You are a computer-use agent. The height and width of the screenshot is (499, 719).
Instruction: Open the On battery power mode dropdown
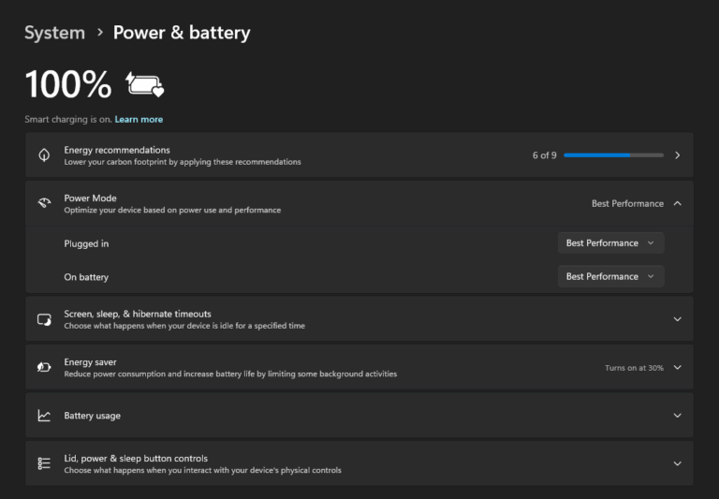pyautogui.click(x=610, y=277)
